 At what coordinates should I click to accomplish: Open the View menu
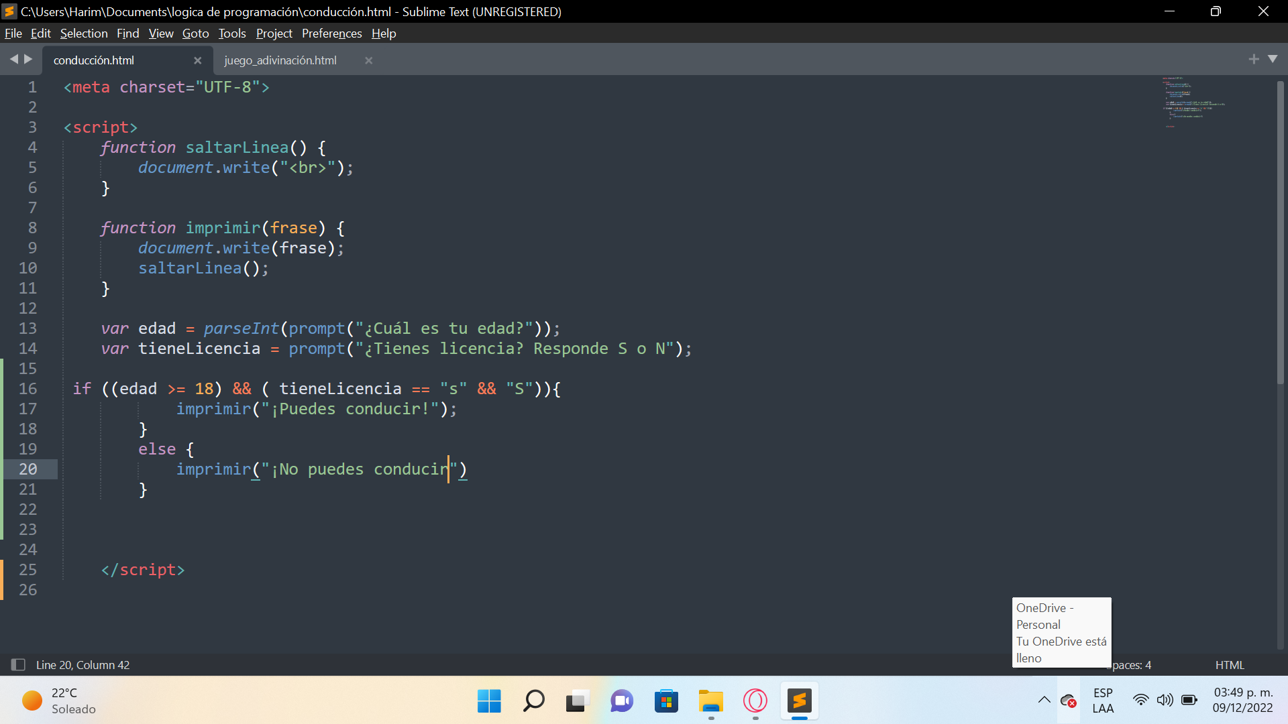[161, 34]
